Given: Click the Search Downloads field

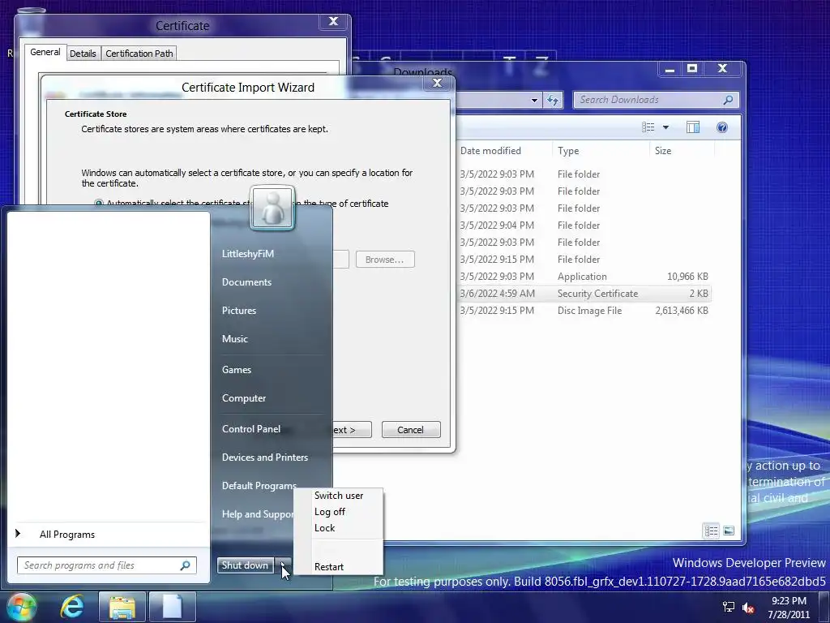Looking at the screenshot, I should (x=657, y=100).
